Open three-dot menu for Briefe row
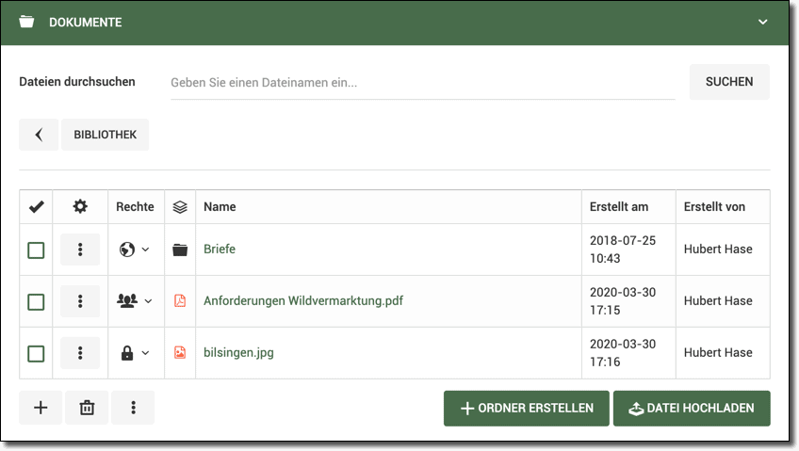Viewport: 799px width, 451px height. point(80,250)
